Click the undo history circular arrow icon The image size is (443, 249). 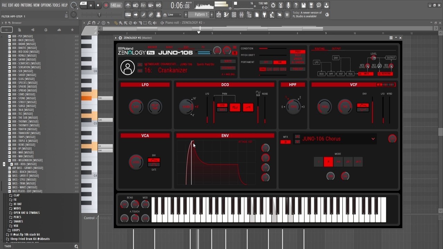(x=273, y=5)
